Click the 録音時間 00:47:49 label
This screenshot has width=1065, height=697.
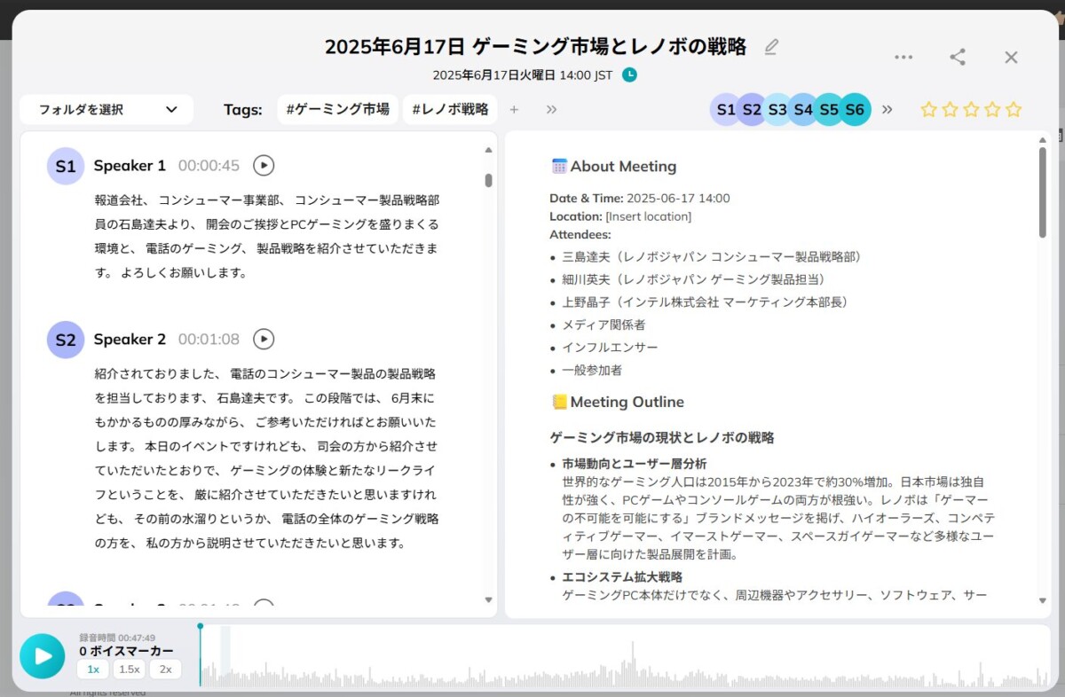click(117, 638)
